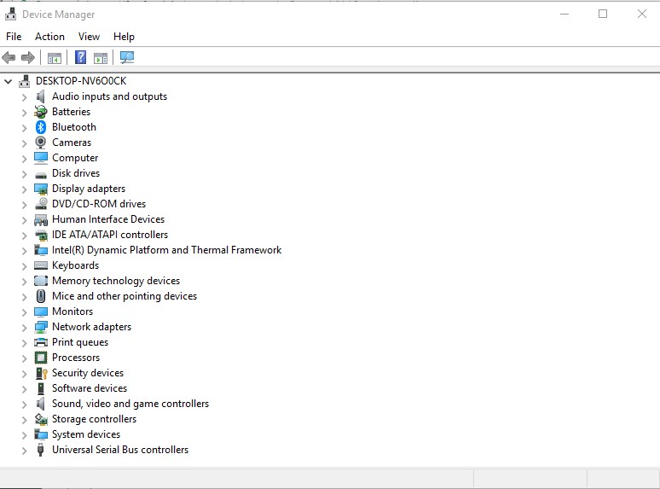The image size is (660, 489).
Task: Select the DESKTOP-NV6O0CK label
Action: point(81,81)
